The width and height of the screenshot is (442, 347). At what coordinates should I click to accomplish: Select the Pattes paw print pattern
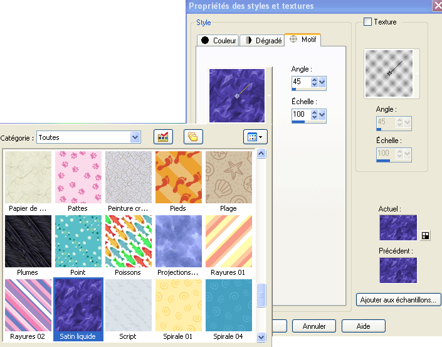78,177
